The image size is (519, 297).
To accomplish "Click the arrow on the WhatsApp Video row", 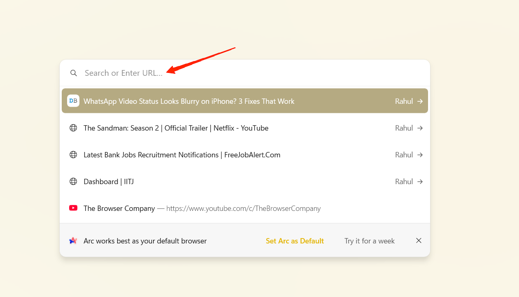I will tap(420, 101).
